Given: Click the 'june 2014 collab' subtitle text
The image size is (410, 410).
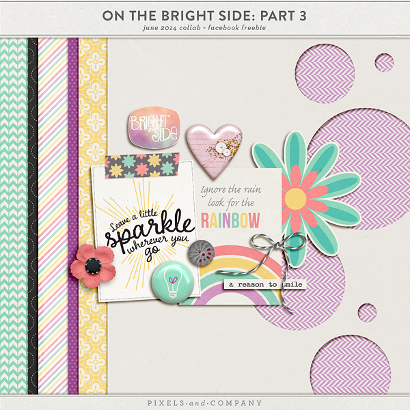Looking at the screenshot, I should coord(204,29).
